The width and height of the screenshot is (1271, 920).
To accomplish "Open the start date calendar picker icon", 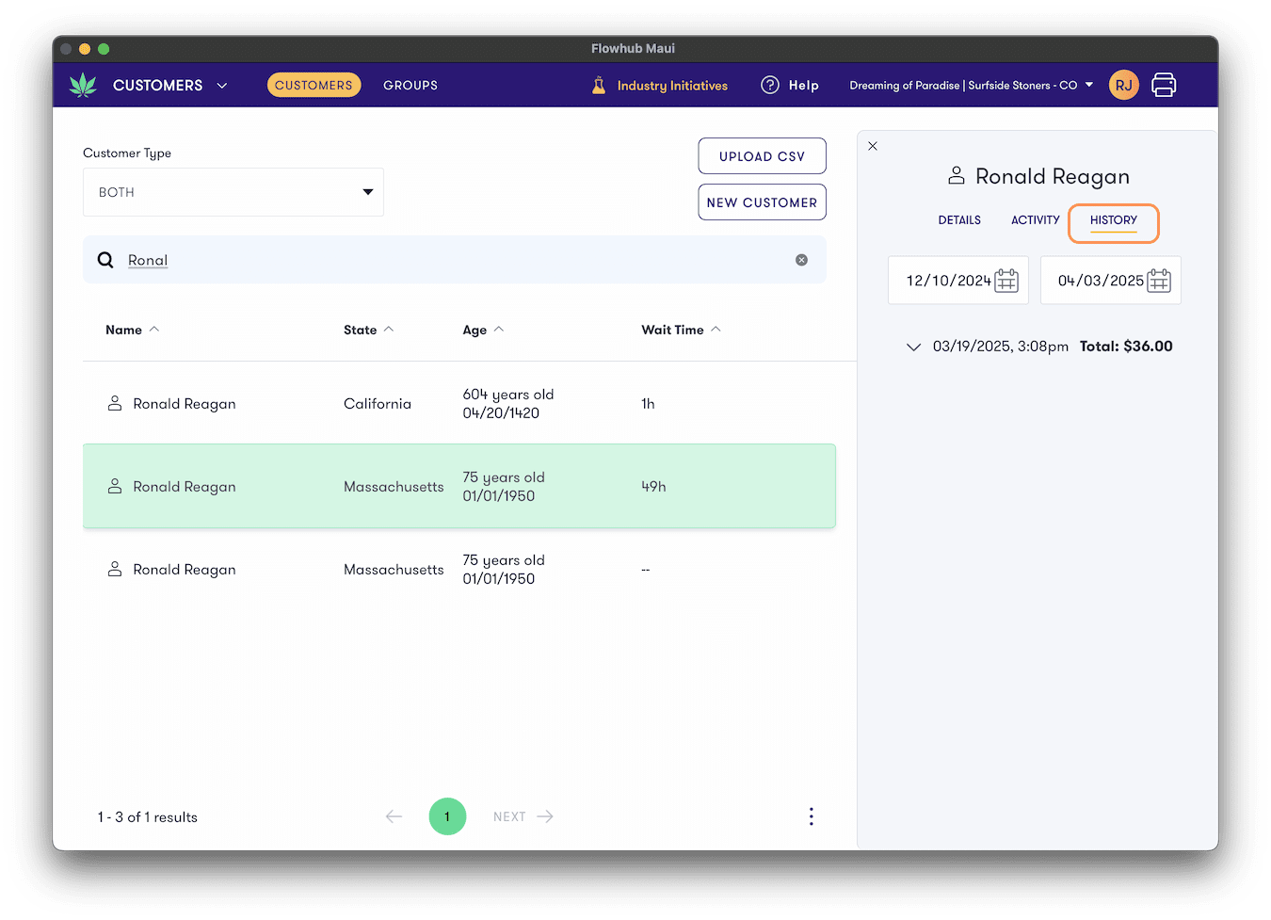I will click(x=1006, y=281).
